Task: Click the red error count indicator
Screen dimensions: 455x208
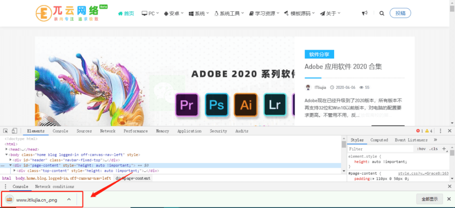Action: pos(420,131)
